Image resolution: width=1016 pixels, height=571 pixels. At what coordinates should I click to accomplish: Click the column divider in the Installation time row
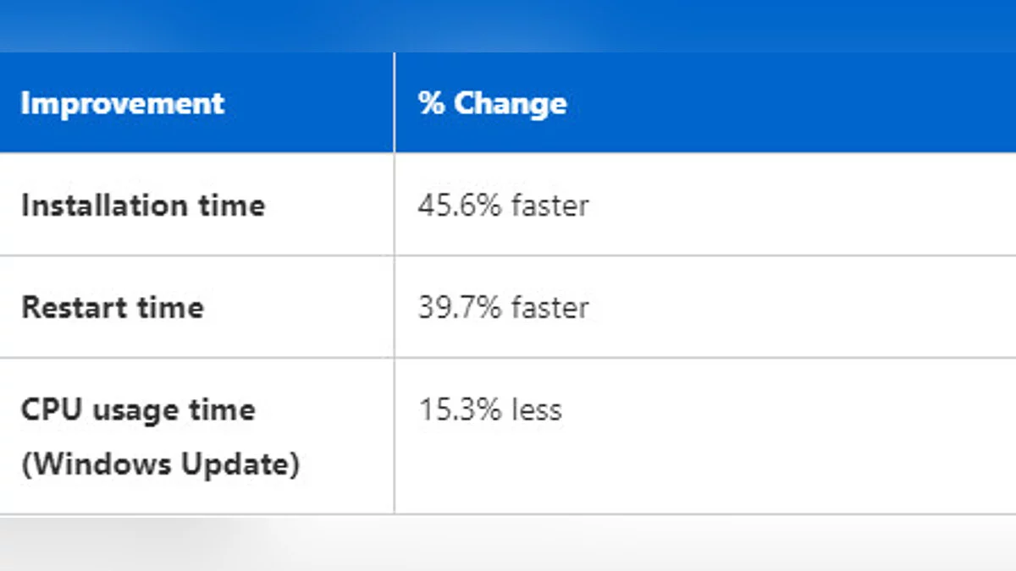[394, 206]
